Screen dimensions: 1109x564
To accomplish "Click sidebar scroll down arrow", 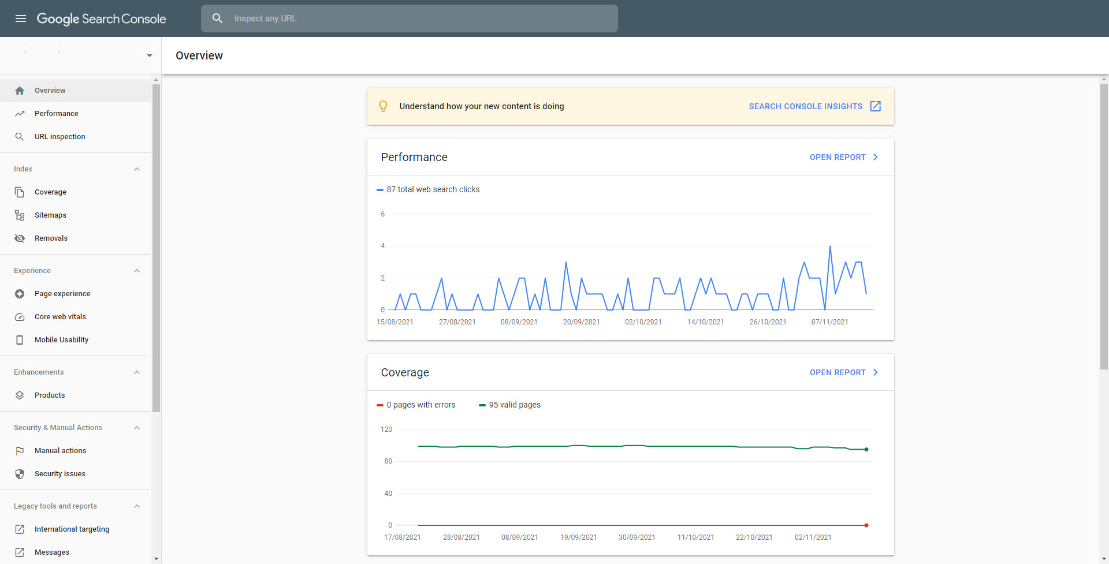I will point(156,559).
